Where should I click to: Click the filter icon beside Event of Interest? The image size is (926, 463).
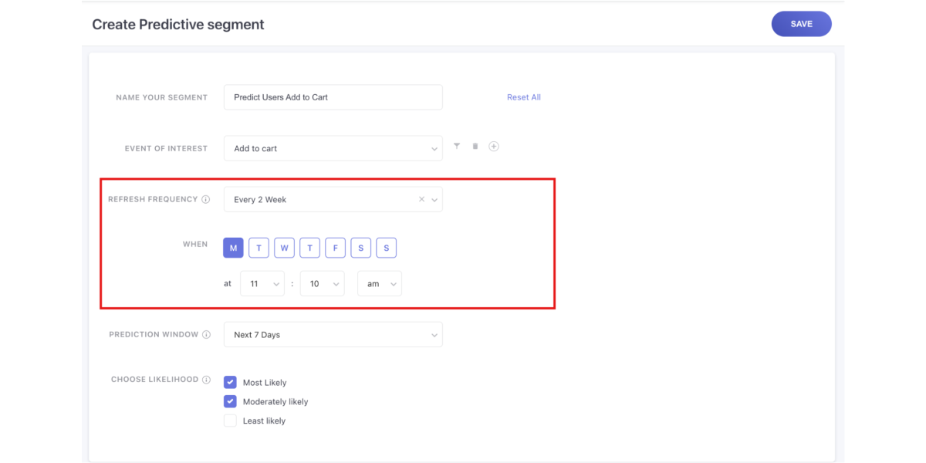(x=457, y=146)
